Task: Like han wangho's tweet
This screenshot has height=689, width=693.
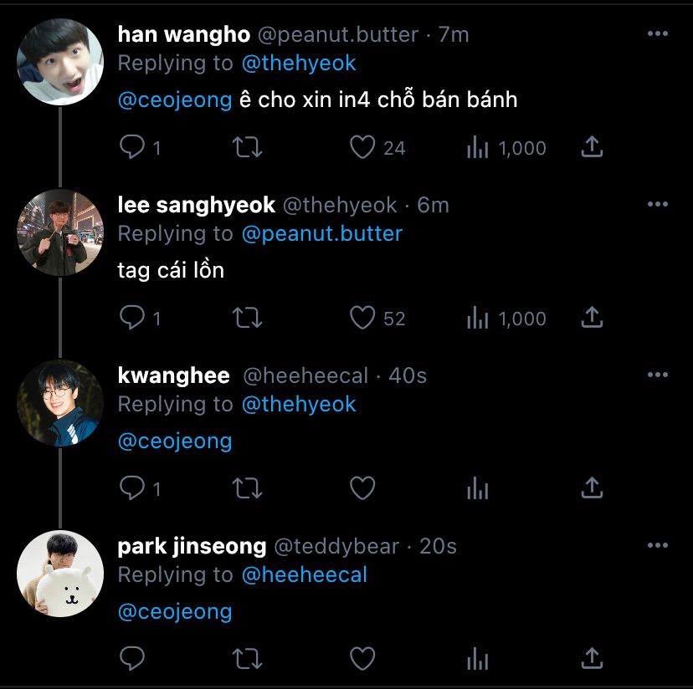Action: 362,148
